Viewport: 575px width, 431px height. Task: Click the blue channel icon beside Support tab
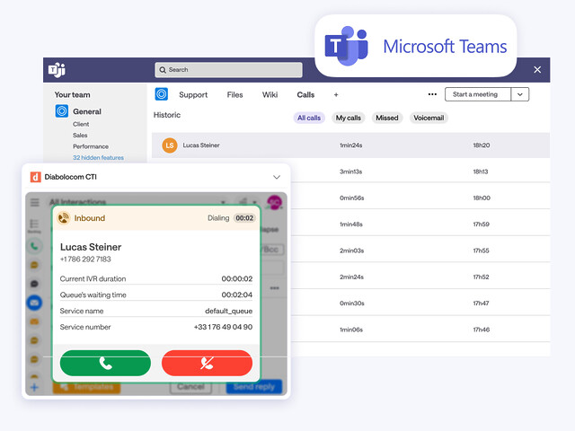tap(162, 94)
